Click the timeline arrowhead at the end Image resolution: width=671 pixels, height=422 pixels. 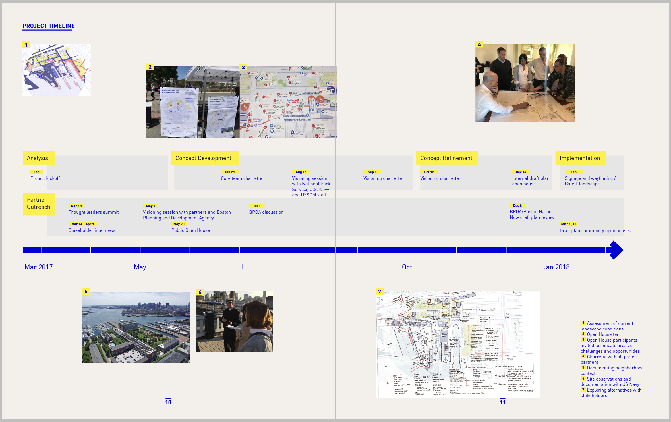(x=616, y=250)
